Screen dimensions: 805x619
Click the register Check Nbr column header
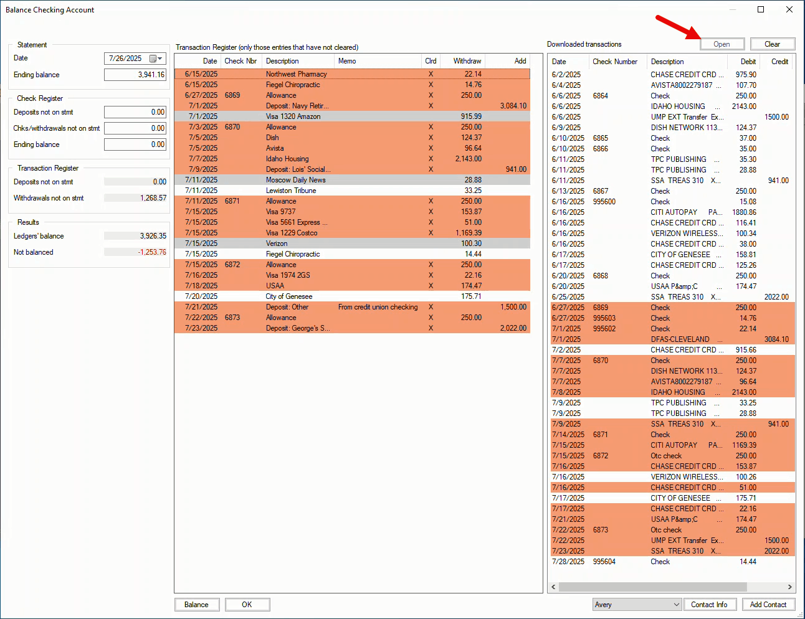(241, 61)
